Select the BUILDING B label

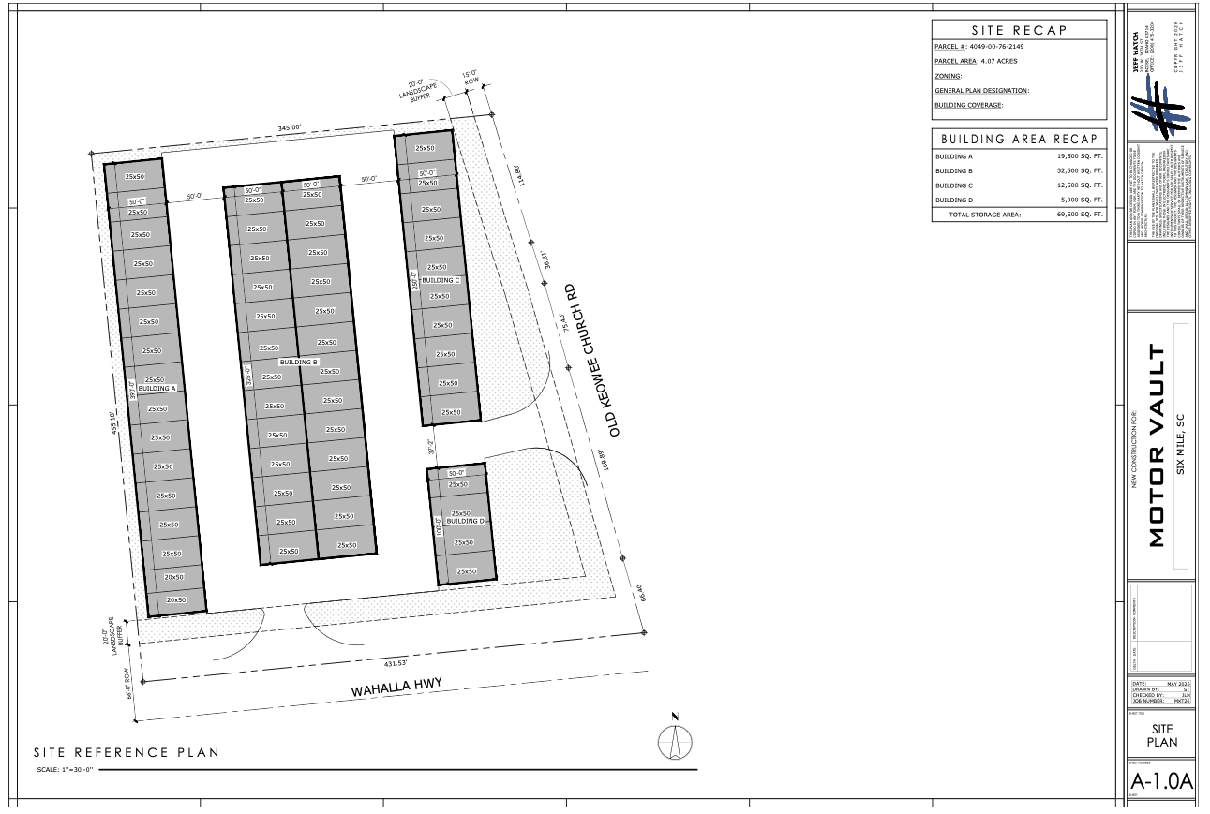tap(299, 362)
